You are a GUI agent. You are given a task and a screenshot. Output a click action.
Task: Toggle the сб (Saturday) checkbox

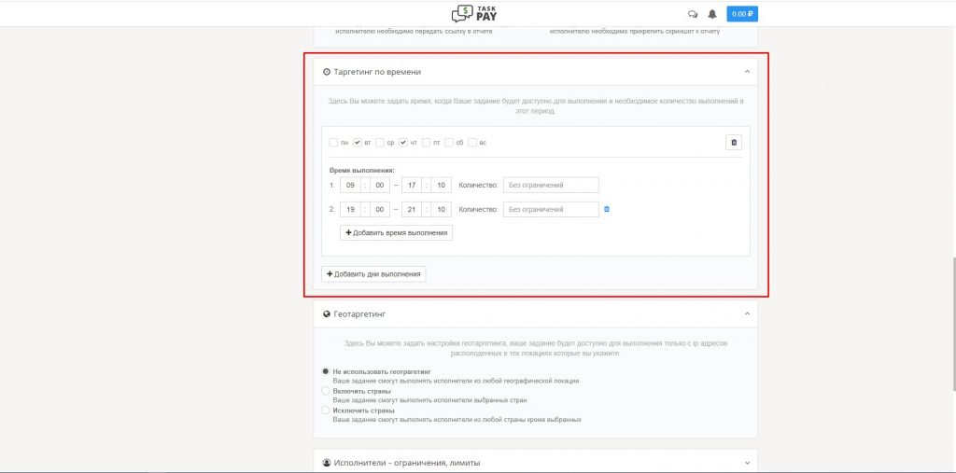449,143
